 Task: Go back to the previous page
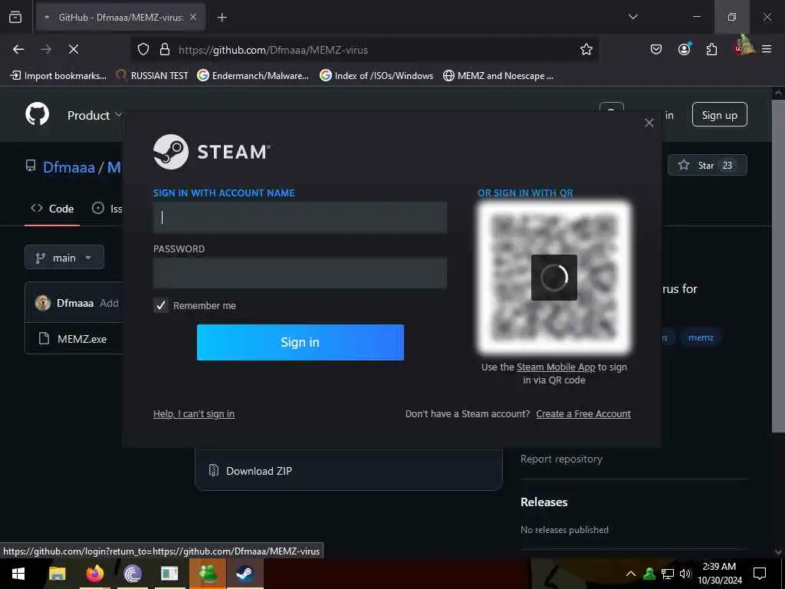click(x=18, y=49)
